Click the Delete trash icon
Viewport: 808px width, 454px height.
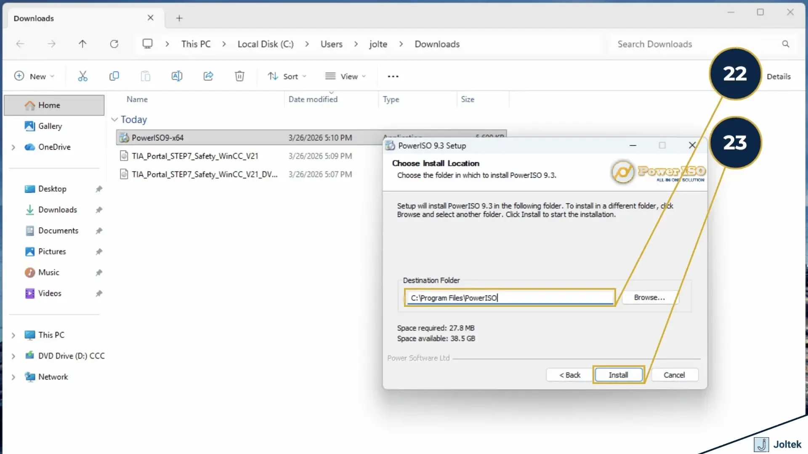point(239,76)
